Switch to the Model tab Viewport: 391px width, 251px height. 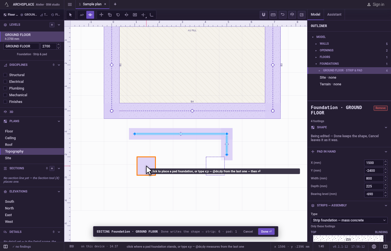pyautogui.click(x=316, y=15)
